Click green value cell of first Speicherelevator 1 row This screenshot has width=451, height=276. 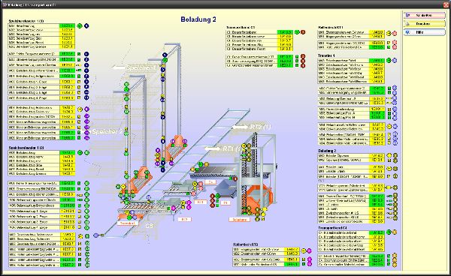pos(67,25)
